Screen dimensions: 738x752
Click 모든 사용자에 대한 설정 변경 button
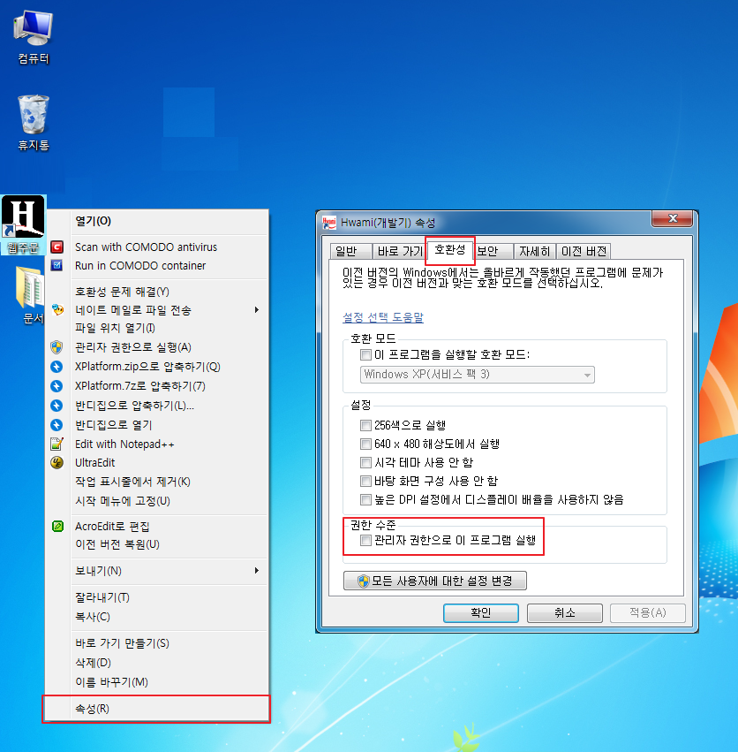click(434, 581)
